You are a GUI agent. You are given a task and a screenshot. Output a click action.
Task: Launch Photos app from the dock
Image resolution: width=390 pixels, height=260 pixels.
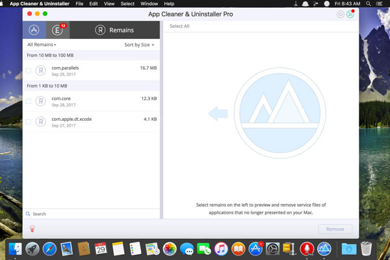170,248
